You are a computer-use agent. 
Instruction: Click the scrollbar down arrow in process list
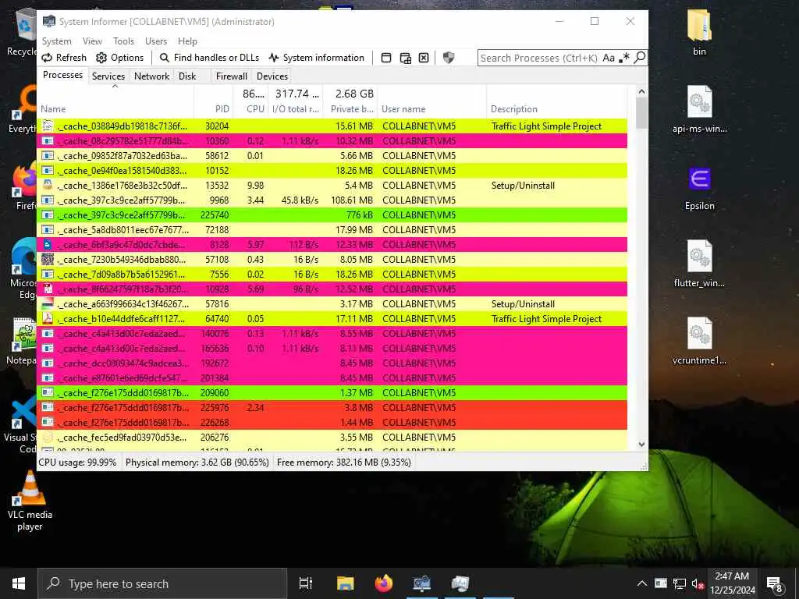641,445
